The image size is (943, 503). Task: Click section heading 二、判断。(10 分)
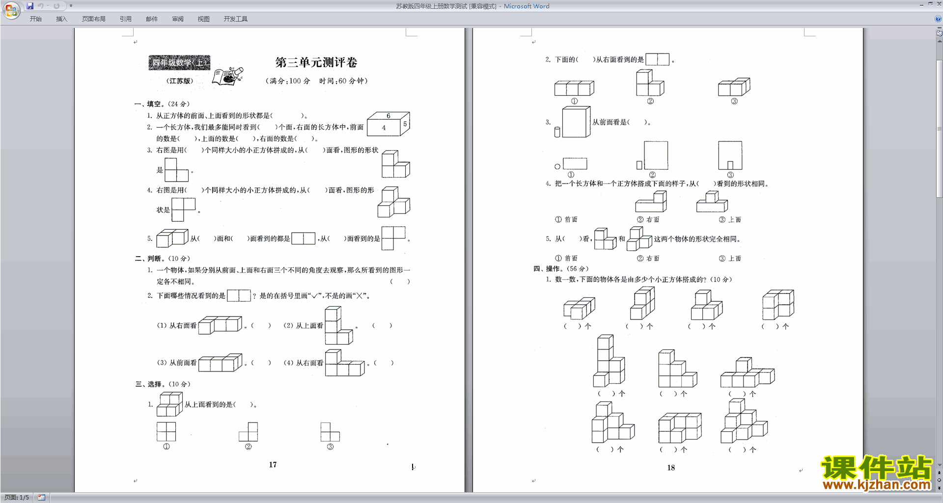(x=163, y=259)
